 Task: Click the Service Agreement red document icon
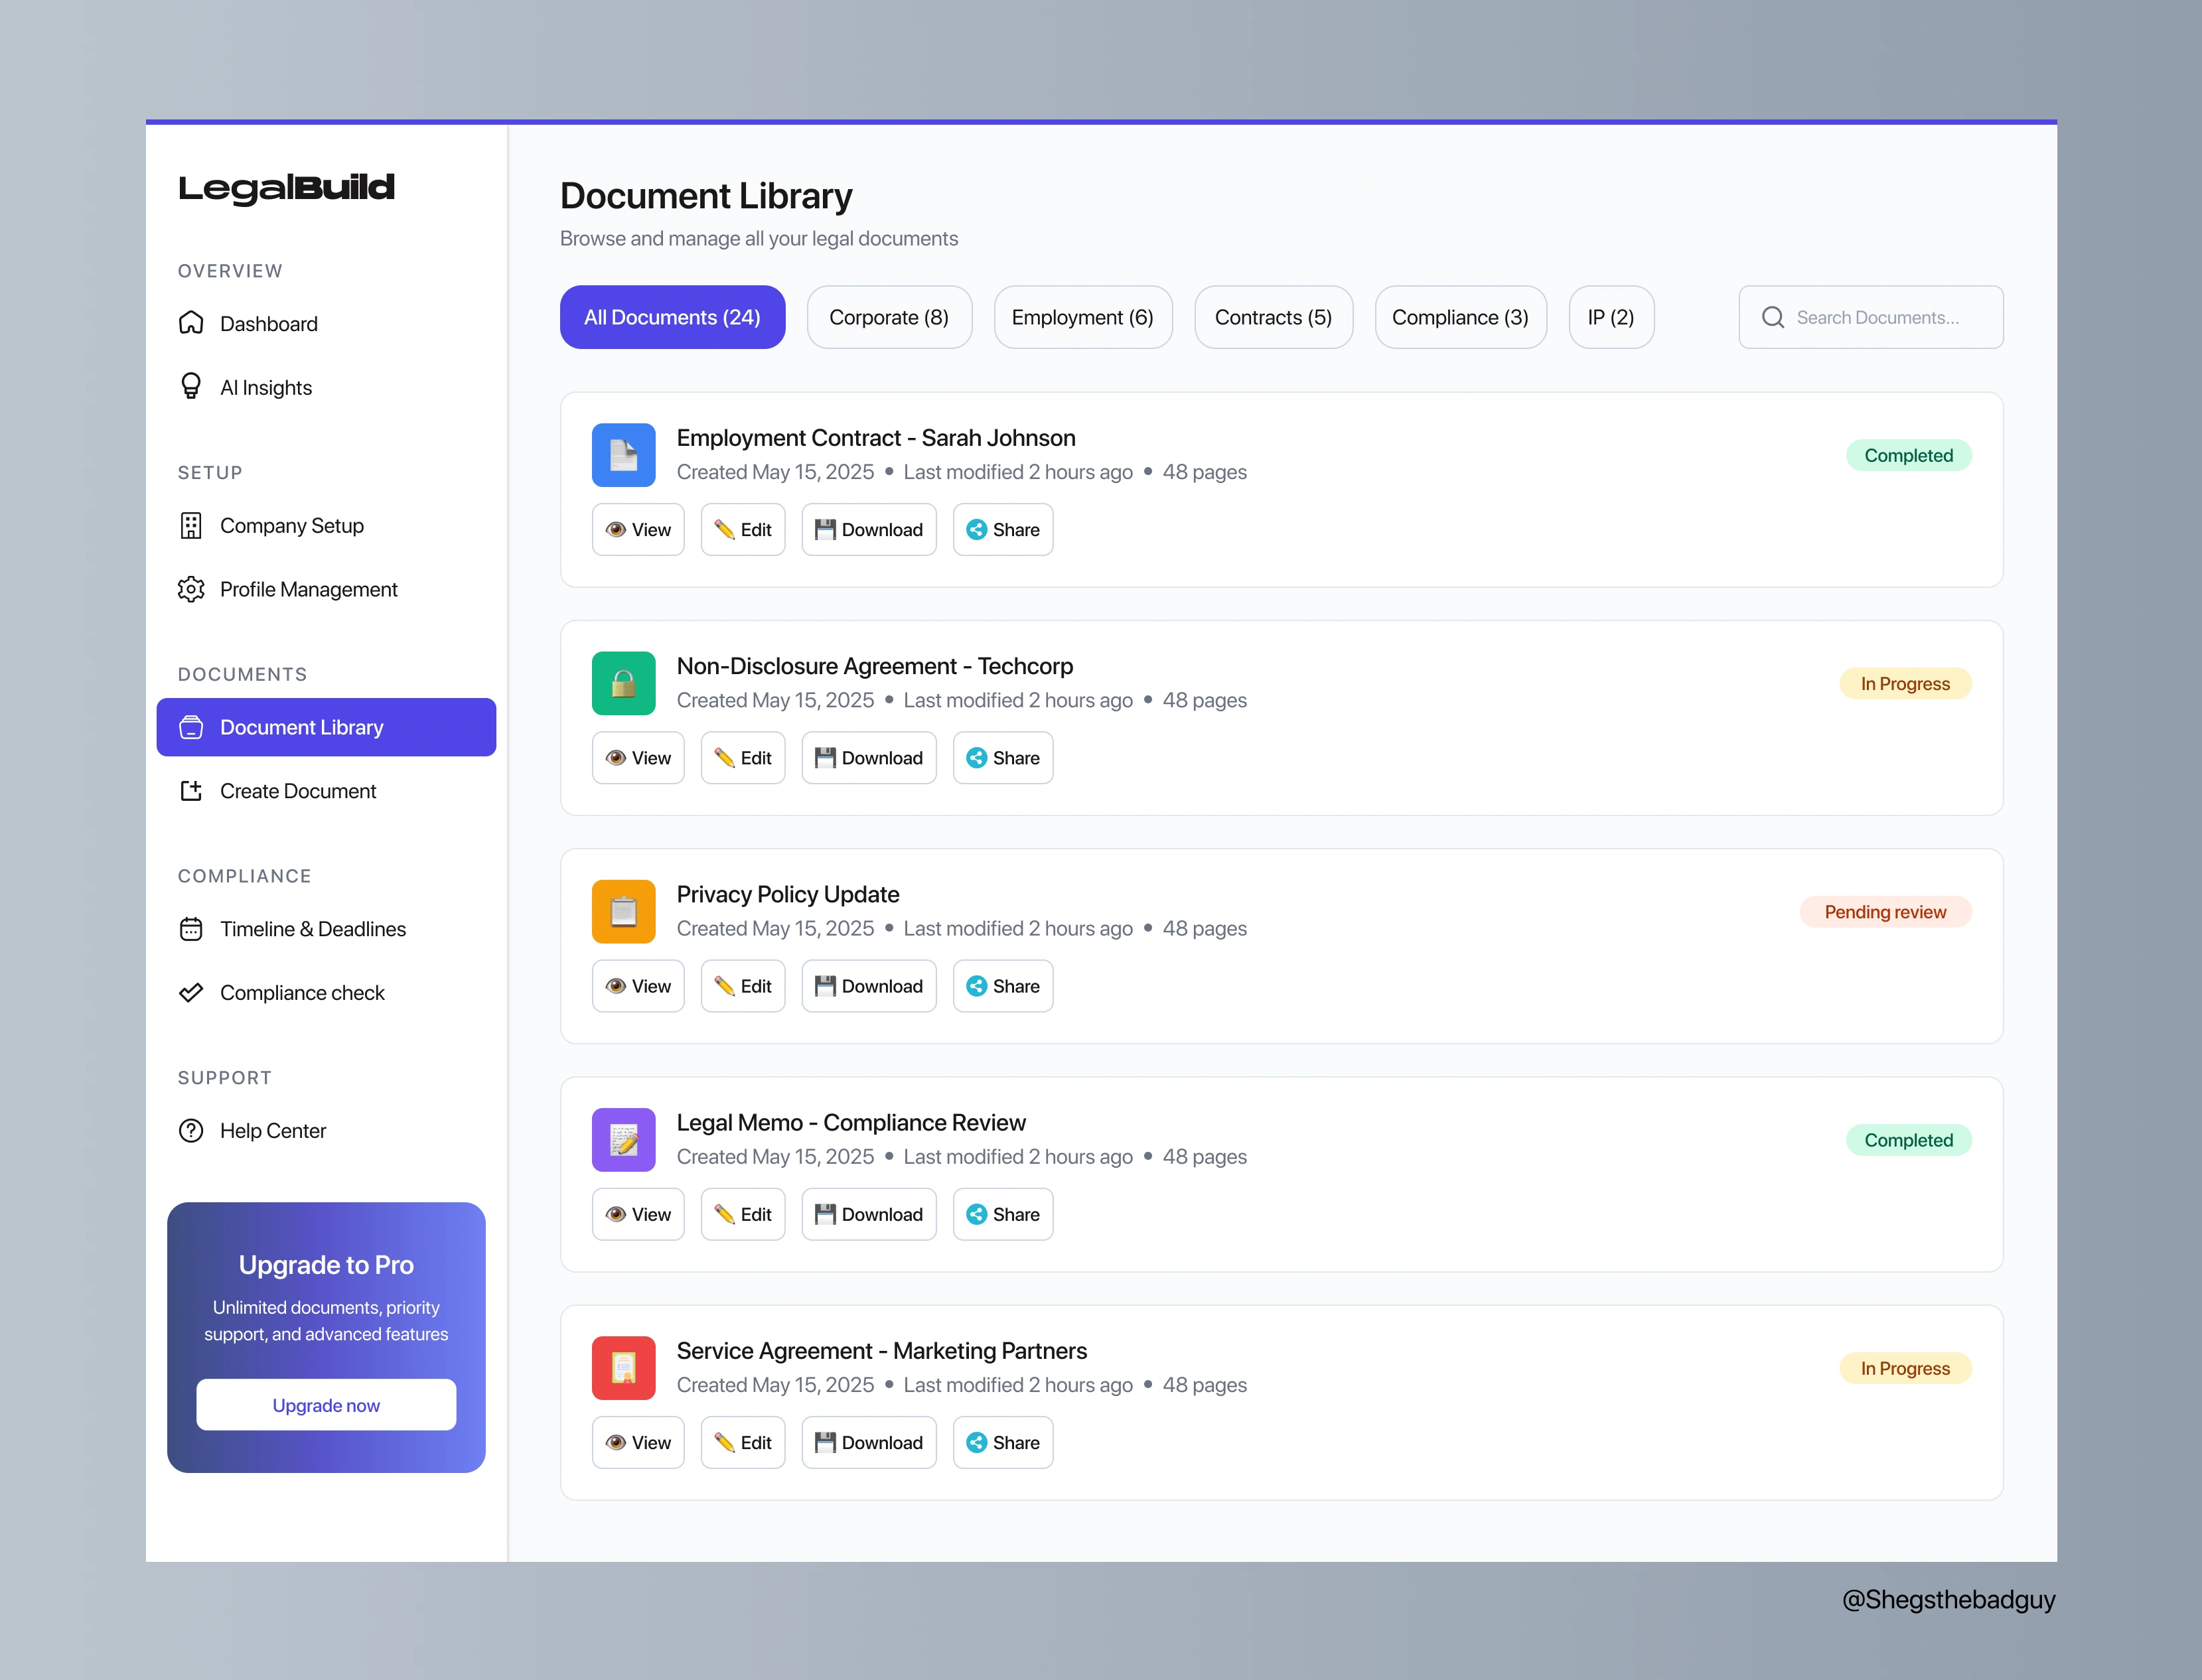[x=623, y=1368]
